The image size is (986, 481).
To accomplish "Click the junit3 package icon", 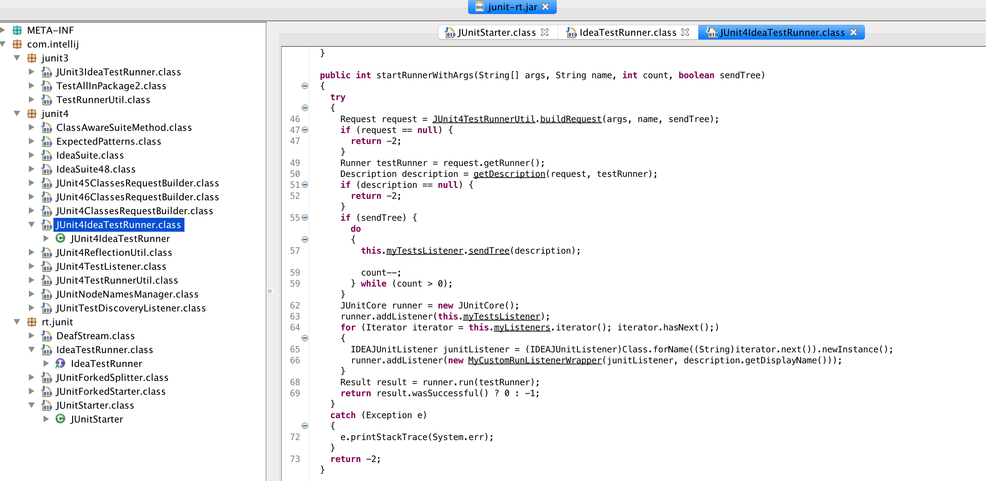I will (x=32, y=58).
